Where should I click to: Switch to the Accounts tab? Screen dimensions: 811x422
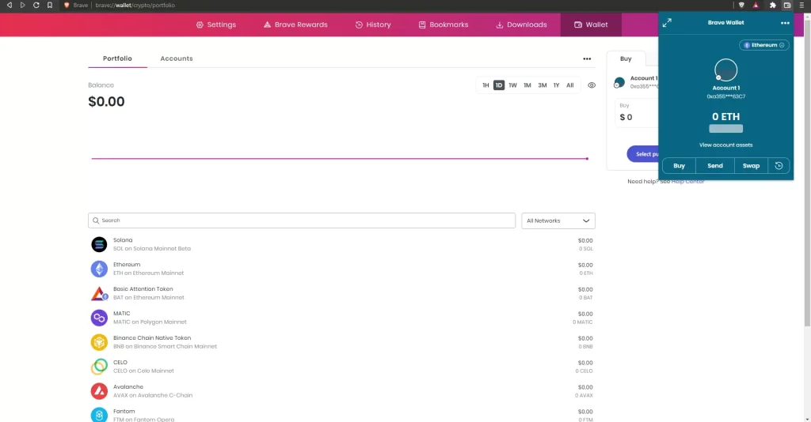click(x=177, y=58)
